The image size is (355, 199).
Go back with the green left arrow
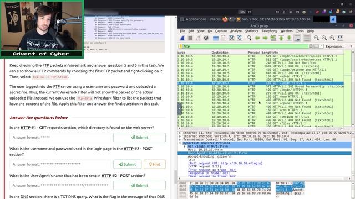[257, 38]
